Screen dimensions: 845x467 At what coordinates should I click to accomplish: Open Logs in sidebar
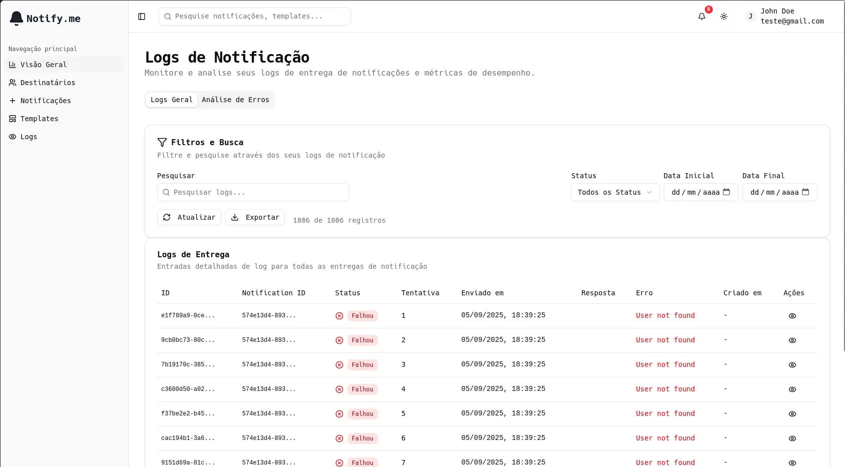click(64, 137)
